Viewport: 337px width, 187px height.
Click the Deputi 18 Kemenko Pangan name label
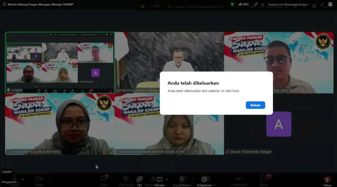[251, 152]
